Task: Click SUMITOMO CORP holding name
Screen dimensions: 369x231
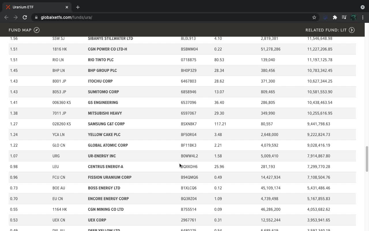Action: (103, 92)
